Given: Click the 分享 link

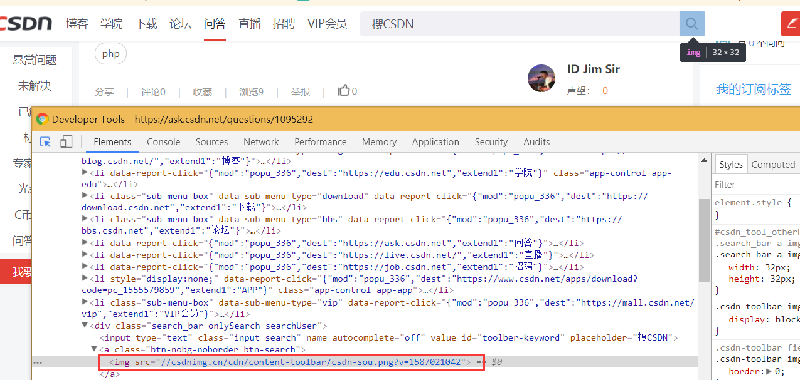Looking at the screenshot, I should (x=105, y=91).
